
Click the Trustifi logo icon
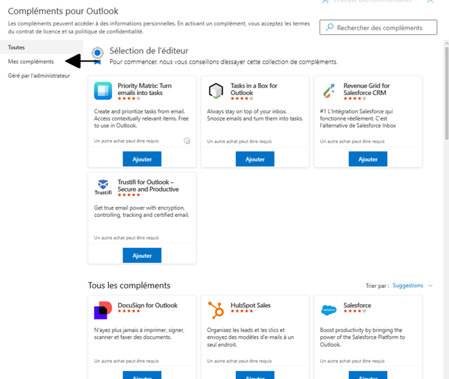(x=103, y=187)
